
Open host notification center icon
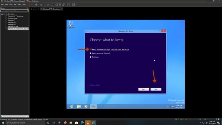coord(219,123)
